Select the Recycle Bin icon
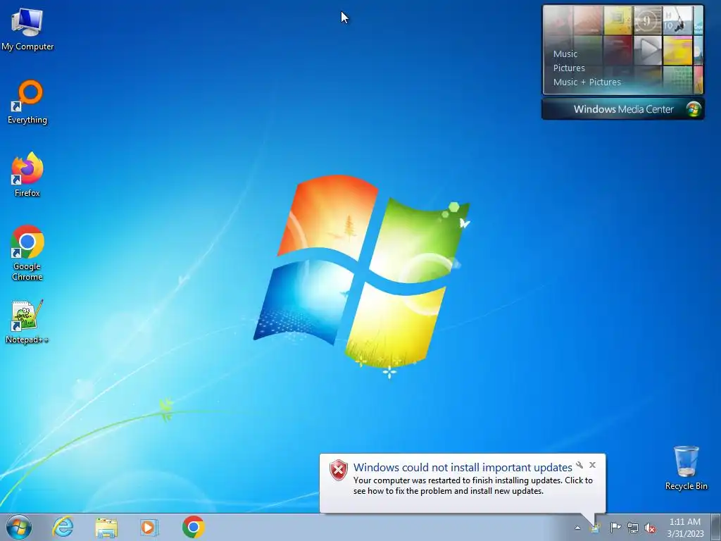Viewport: 721px width, 541px height. pos(686,468)
